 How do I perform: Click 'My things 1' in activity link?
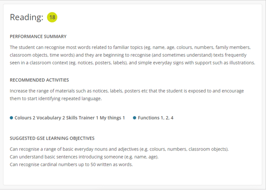112,118
